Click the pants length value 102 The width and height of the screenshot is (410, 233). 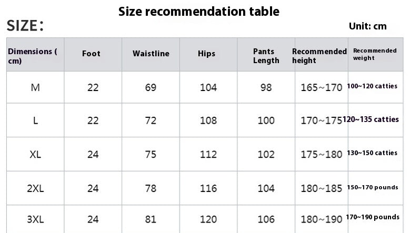tap(266, 155)
